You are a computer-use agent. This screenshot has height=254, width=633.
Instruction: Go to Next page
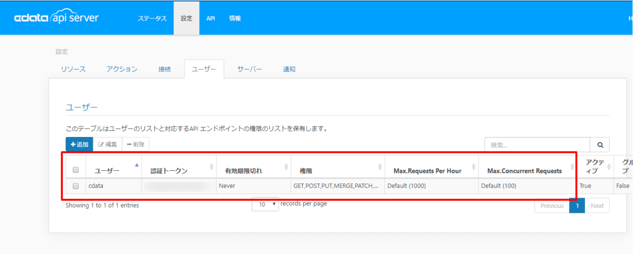(597, 206)
